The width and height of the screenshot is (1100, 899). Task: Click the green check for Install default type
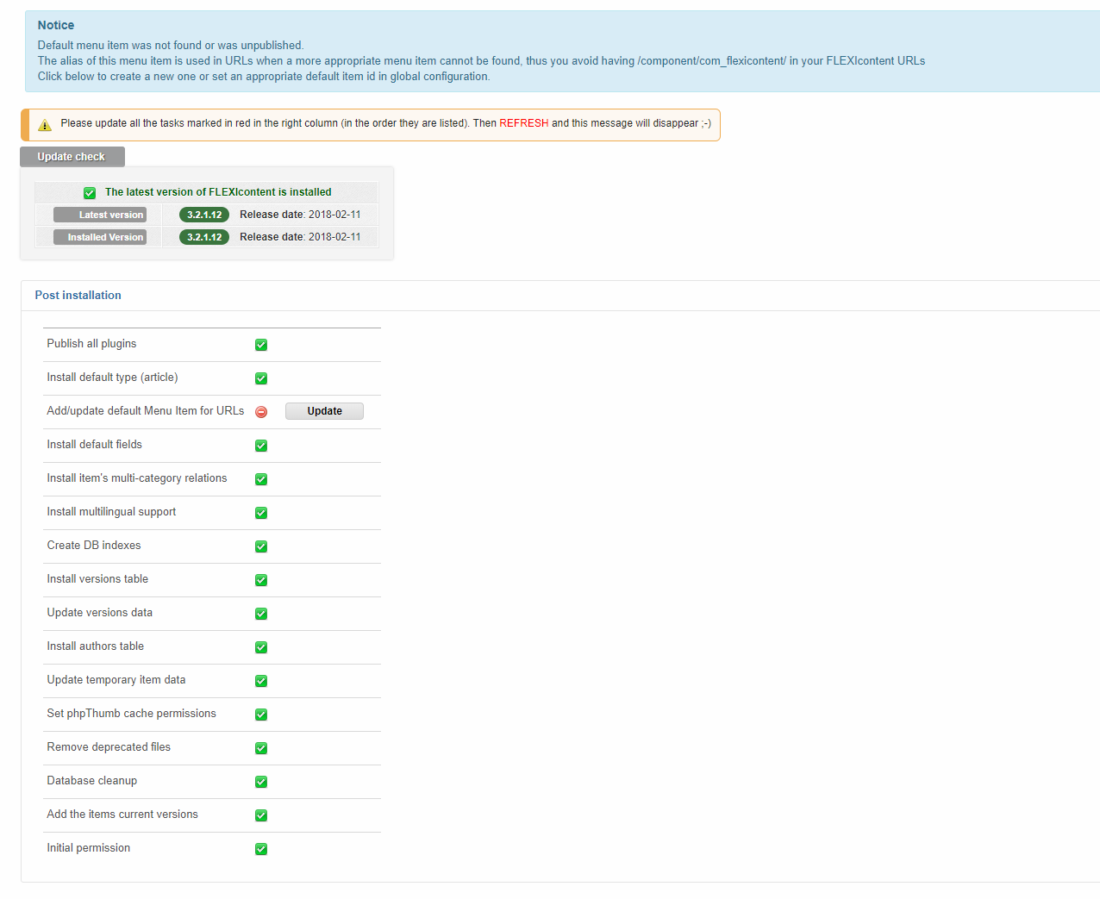(261, 378)
